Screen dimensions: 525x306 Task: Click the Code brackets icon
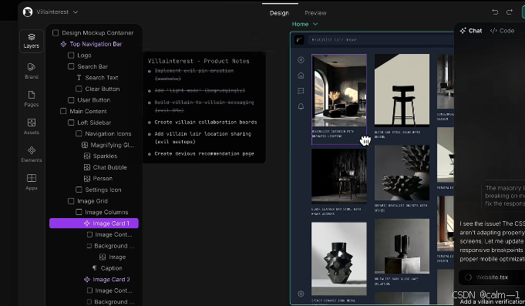pos(493,31)
